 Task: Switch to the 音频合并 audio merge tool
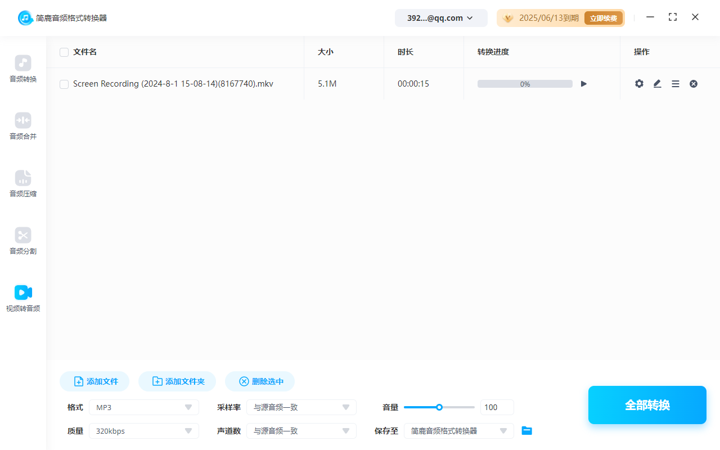coord(22,126)
